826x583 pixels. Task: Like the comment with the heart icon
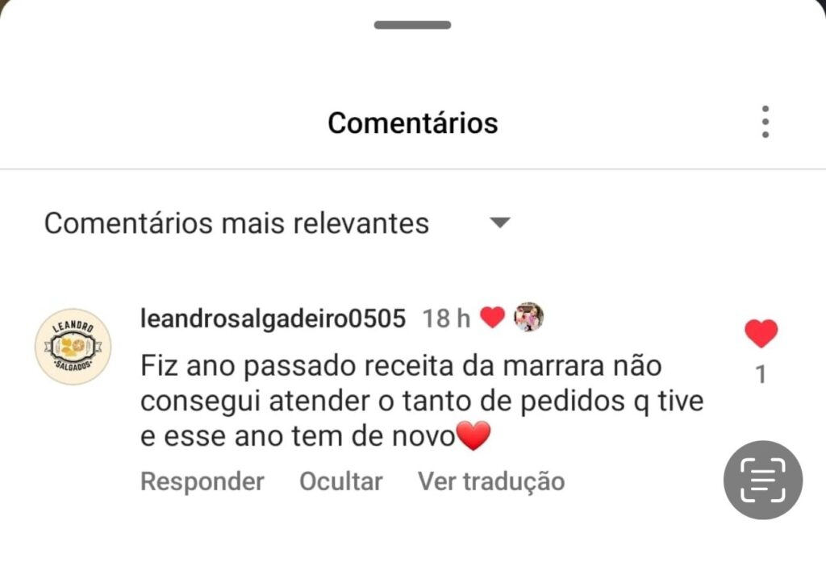pyautogui.click(x=761, y=333)
